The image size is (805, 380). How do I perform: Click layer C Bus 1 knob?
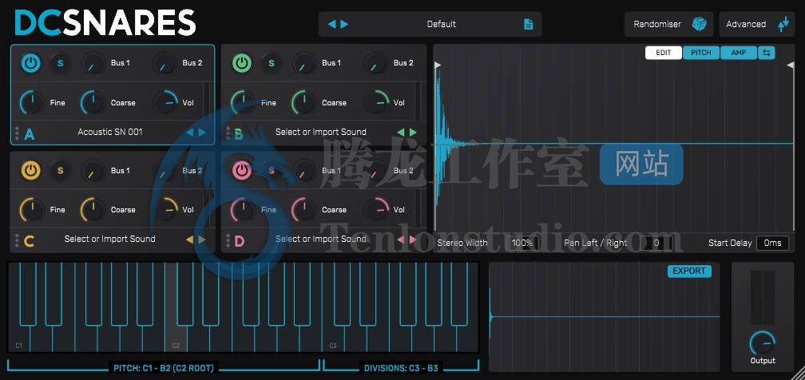point(93,171)
